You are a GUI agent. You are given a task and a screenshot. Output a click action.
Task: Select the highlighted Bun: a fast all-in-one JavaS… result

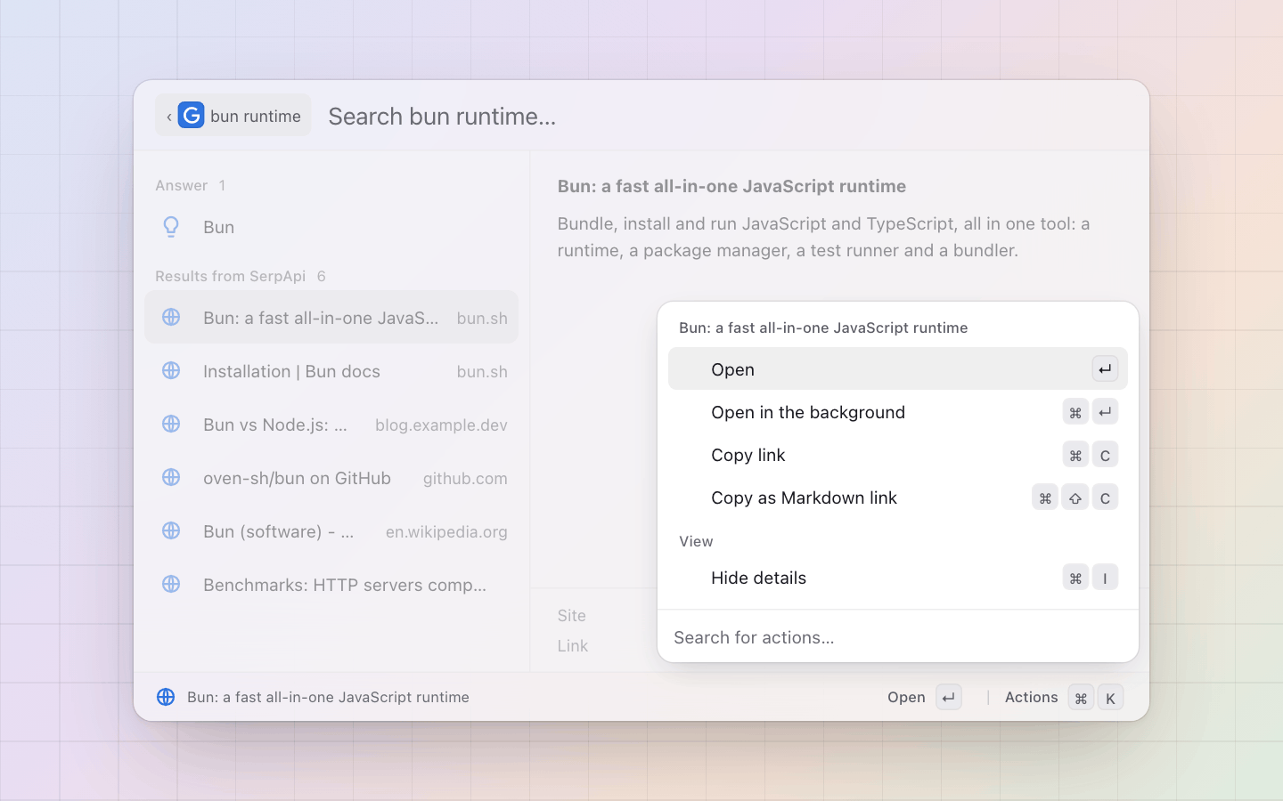pyautogui.click(x=331, y=318)
